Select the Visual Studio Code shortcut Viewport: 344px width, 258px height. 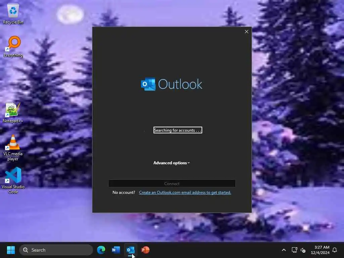13,180
